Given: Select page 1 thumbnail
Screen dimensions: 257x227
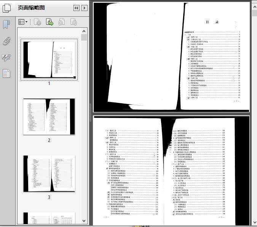Looking at the screenshot, I should (49, 60).
